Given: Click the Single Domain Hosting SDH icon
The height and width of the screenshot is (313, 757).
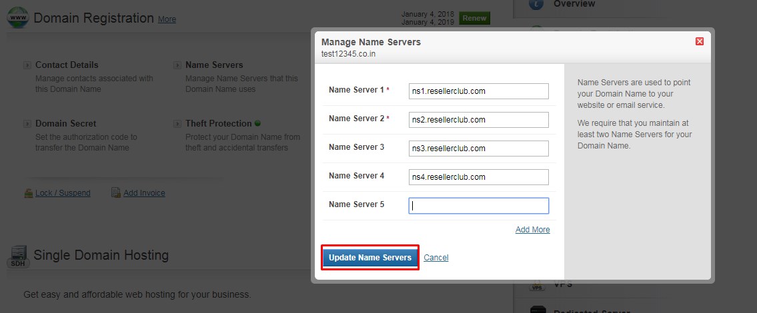Looking at the screenshot, I should click(x=19, y=256).
